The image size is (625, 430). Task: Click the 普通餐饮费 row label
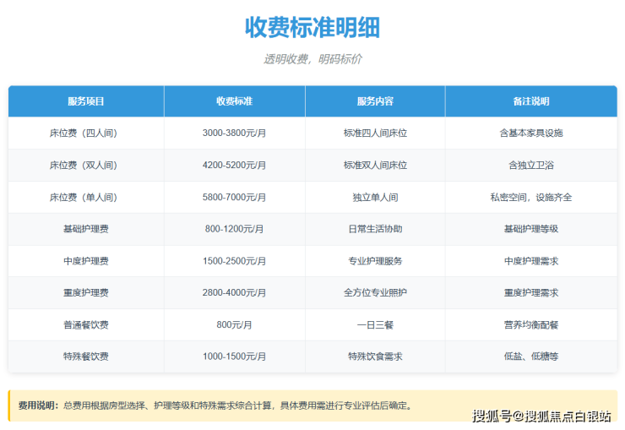coord(86,324)
